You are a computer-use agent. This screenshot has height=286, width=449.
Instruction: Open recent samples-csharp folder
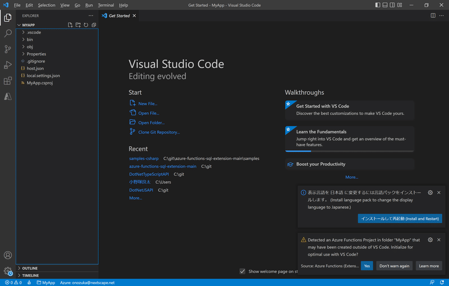pos(144,159)
